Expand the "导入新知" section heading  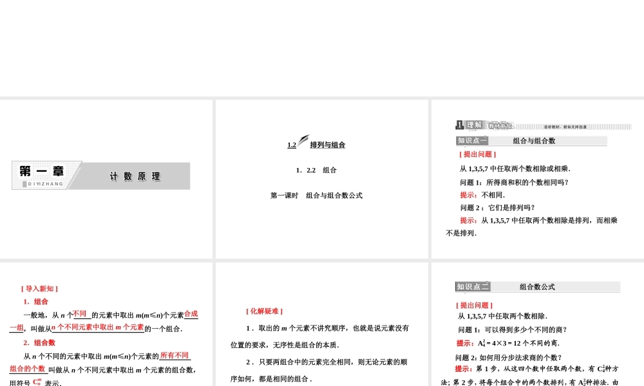(x=39, y=289)
